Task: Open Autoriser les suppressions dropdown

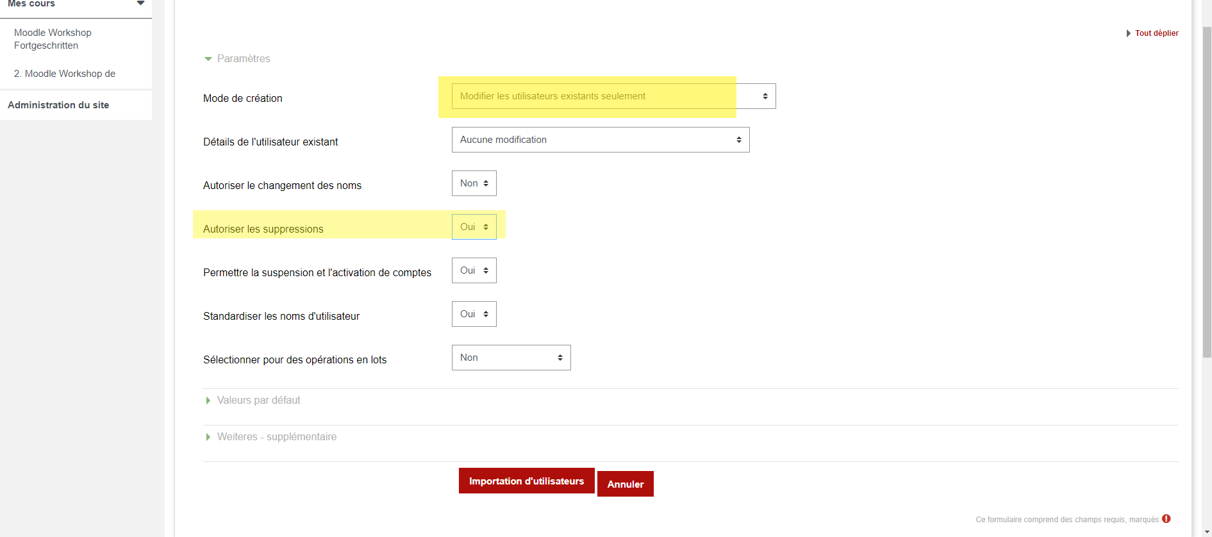Action: [474, 227]
